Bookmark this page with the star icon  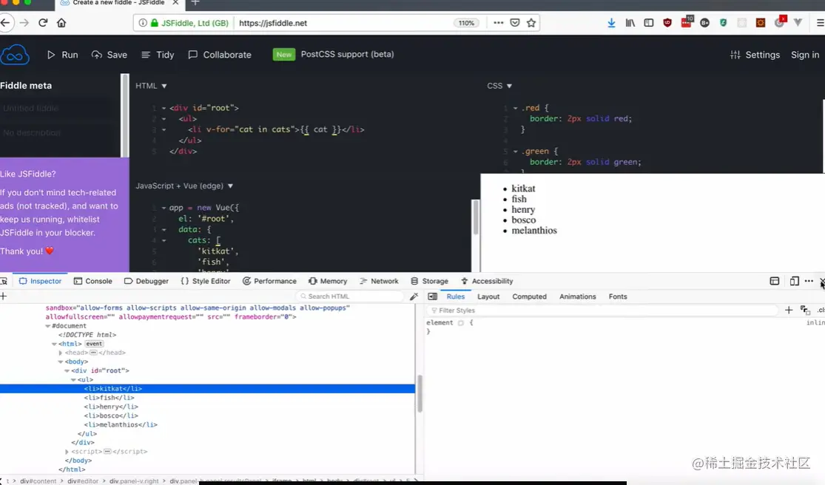tap(531, 23)
